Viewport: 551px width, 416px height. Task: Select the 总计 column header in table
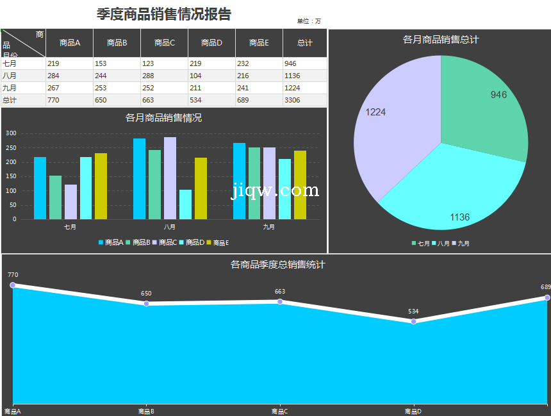click(x=305, y=43)
